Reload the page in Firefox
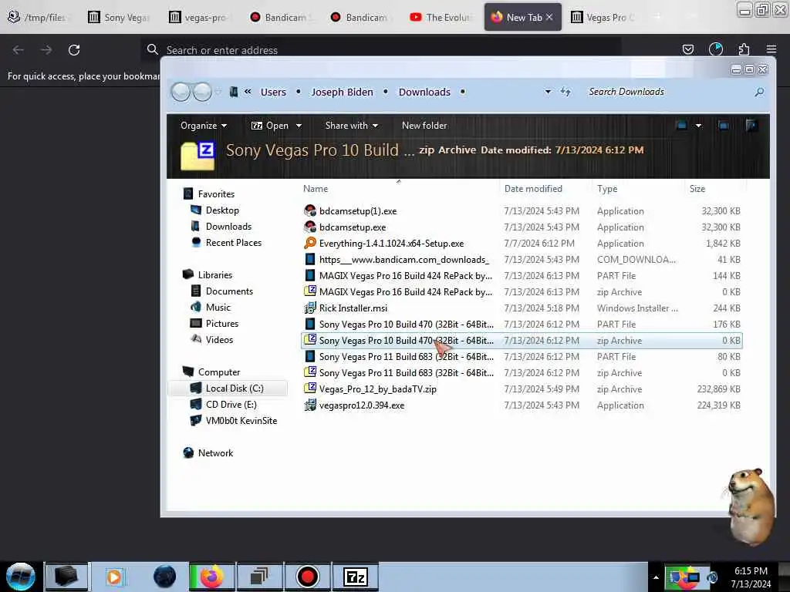This screenshot has height=592, width=790. [x=74, y=50]
